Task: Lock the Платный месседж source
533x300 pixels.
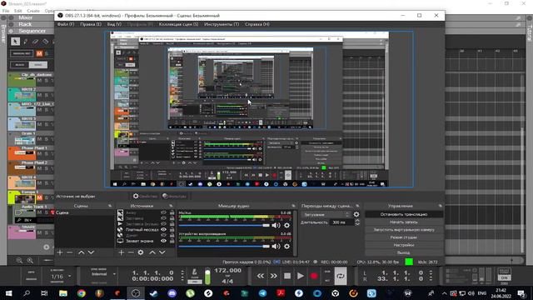Action: pos(172,230)
